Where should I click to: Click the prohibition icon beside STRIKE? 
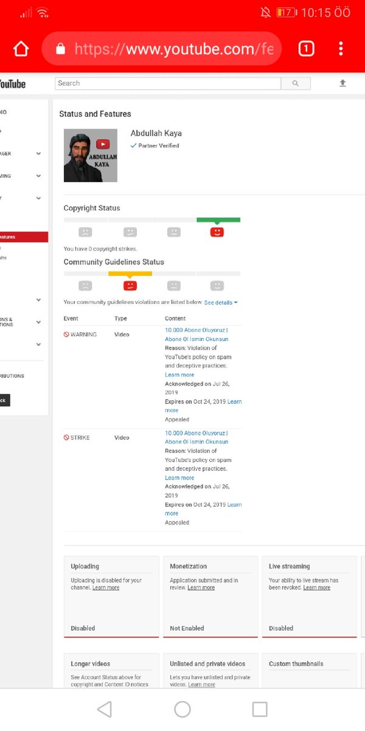click(66, 437)
